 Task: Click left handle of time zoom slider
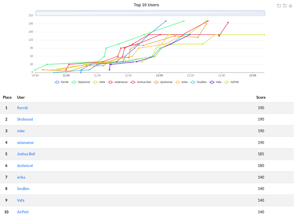[x=36, y=14]
